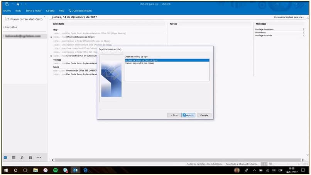This screenshot has width=311, height=175.
Task: Open the taskbar clock showing 16:38
Action: click(292, 170)
